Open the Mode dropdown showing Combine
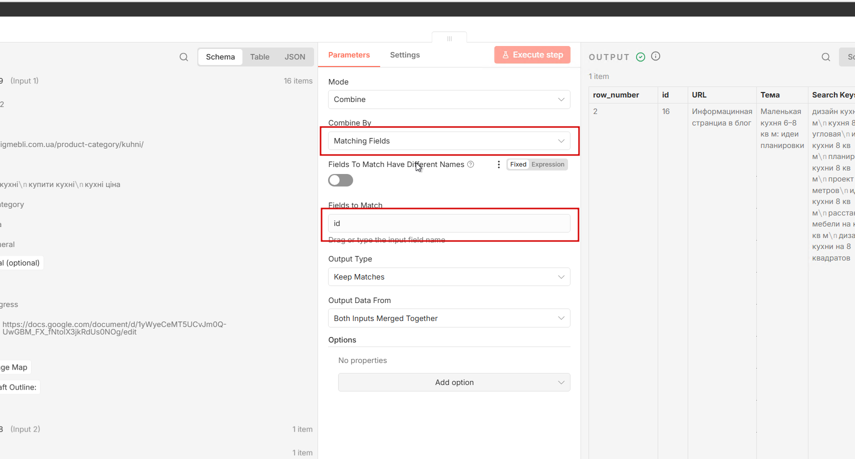855x459 pixels. click(449, 99)
